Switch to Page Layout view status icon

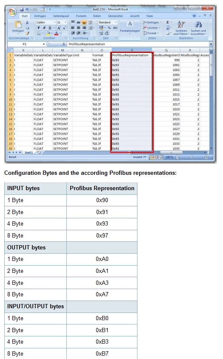(x=157, y=157)
